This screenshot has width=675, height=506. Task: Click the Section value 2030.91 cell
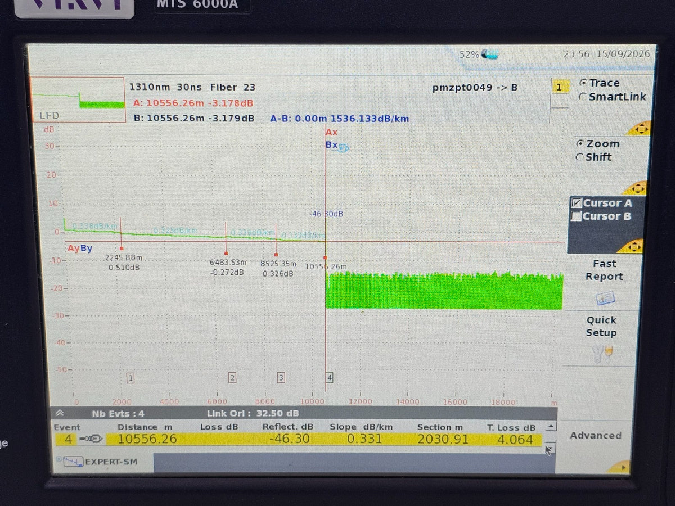tap(442, 439)
